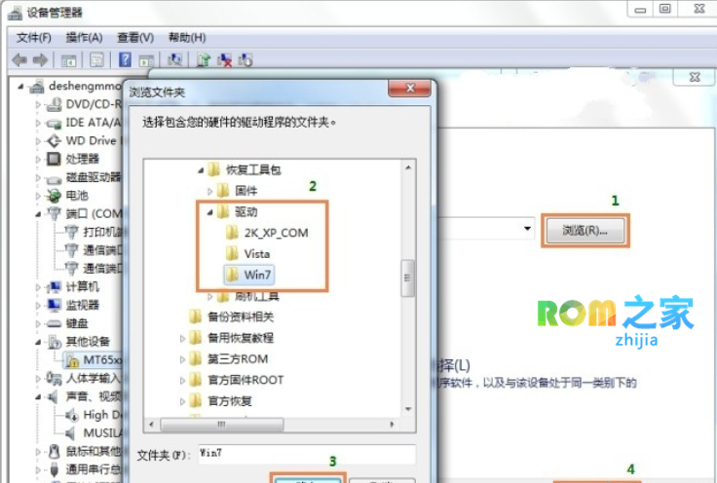The image size is (717, 483).
Task: Close the 浏览文件夹 dialog
Action: coord(410,89)
